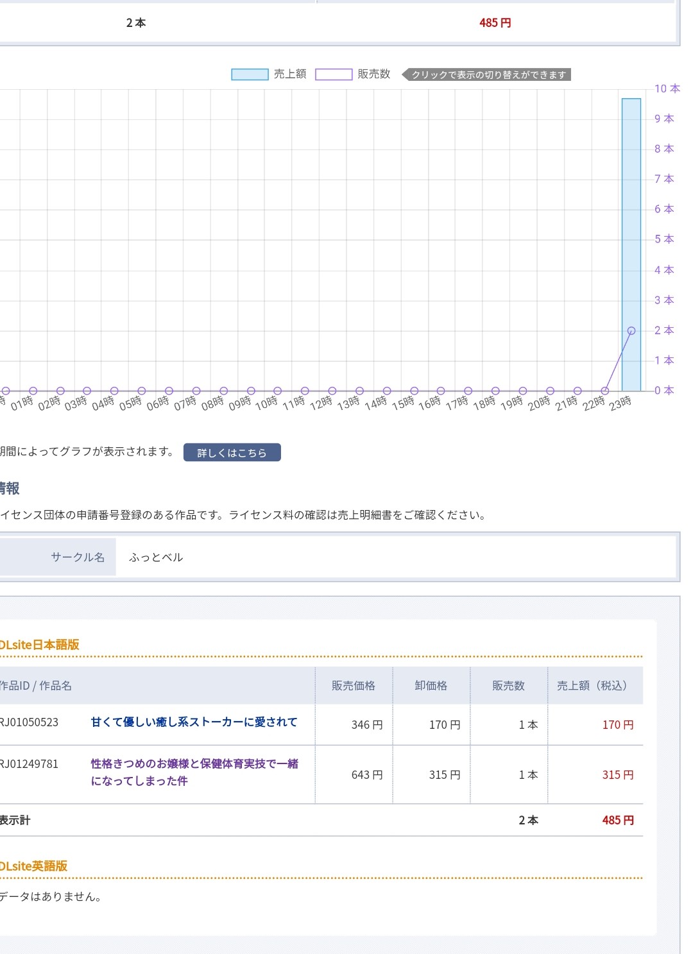Click the chart data point at 12時
Screen dimensions: 693x954
tap(332, 391)
